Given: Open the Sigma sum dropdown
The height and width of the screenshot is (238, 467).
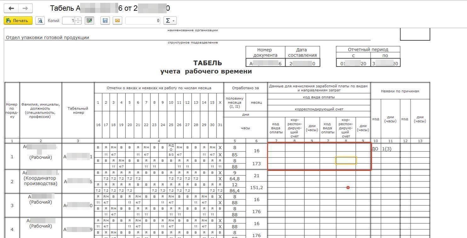Looking at the screenshot, I should (x=170, y=20).
